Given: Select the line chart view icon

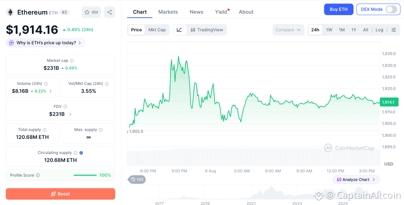Looking at the screenshot, I should click(180, 30).
